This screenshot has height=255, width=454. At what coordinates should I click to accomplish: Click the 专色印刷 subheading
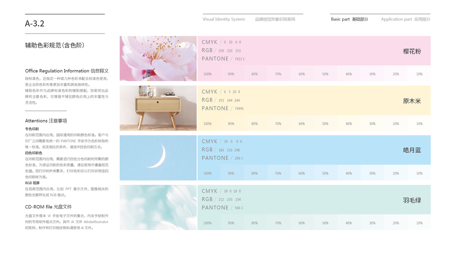32,129
